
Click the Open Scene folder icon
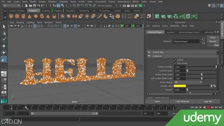[30, 6]
